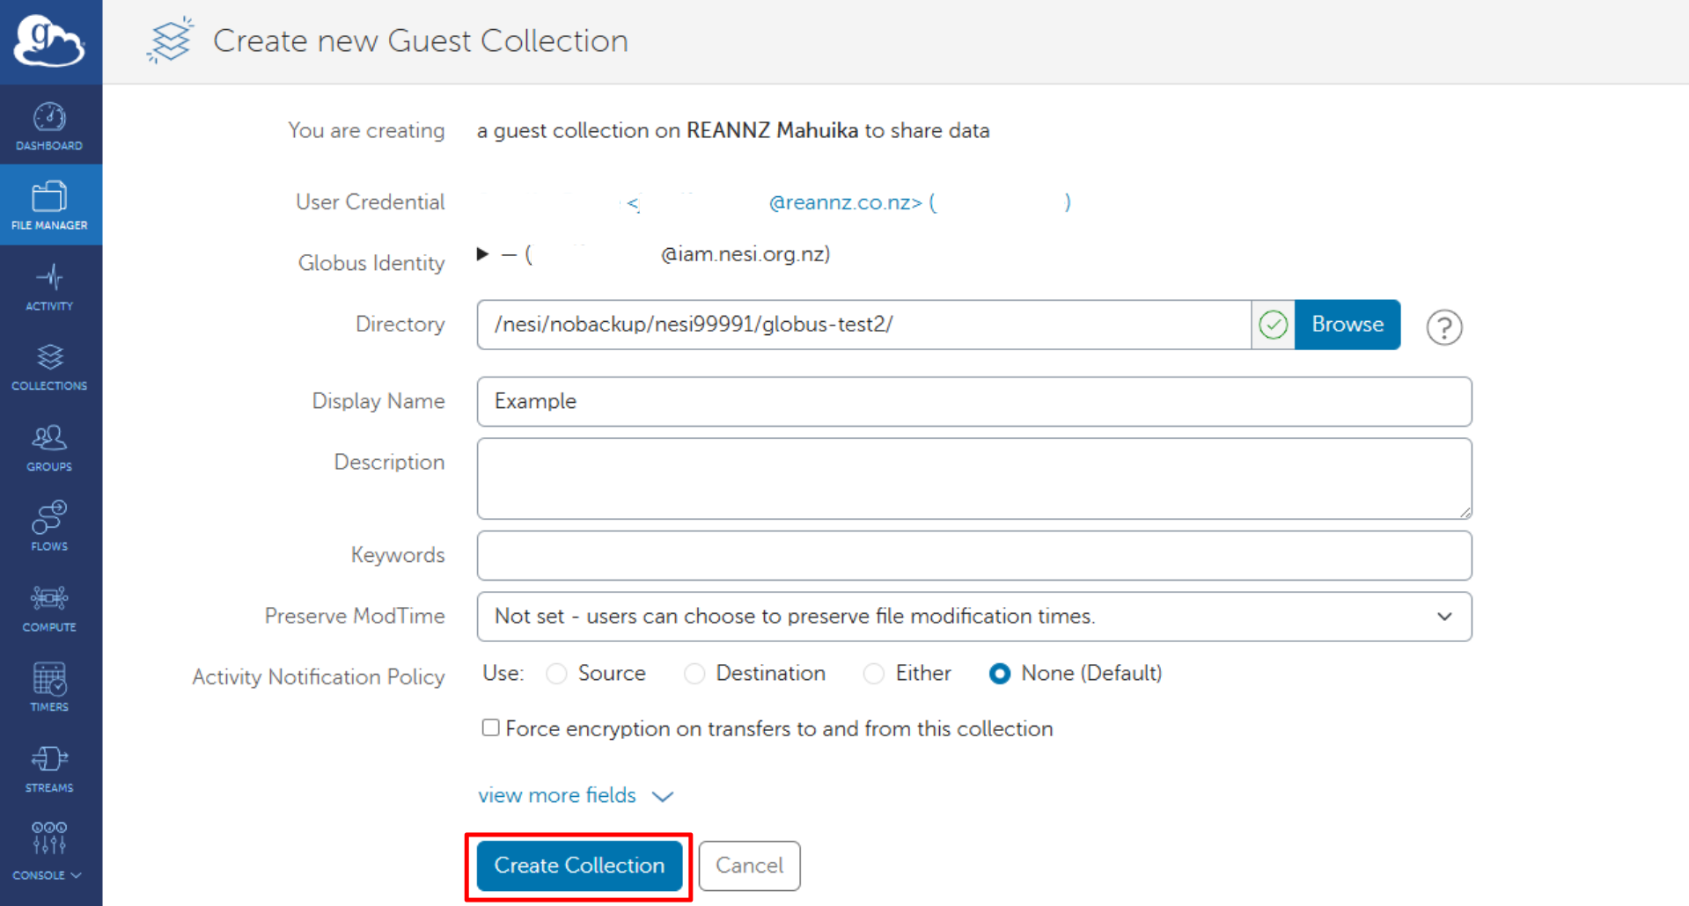Expand view more fields

576,795
